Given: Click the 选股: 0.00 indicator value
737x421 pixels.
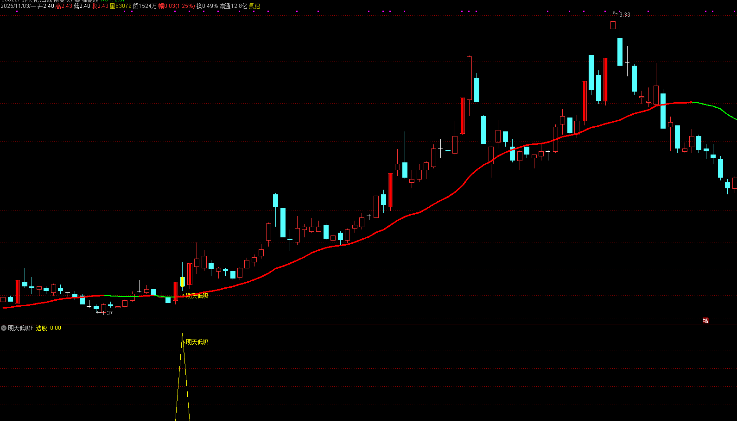Looking at the screenshot, I should 49,328.
